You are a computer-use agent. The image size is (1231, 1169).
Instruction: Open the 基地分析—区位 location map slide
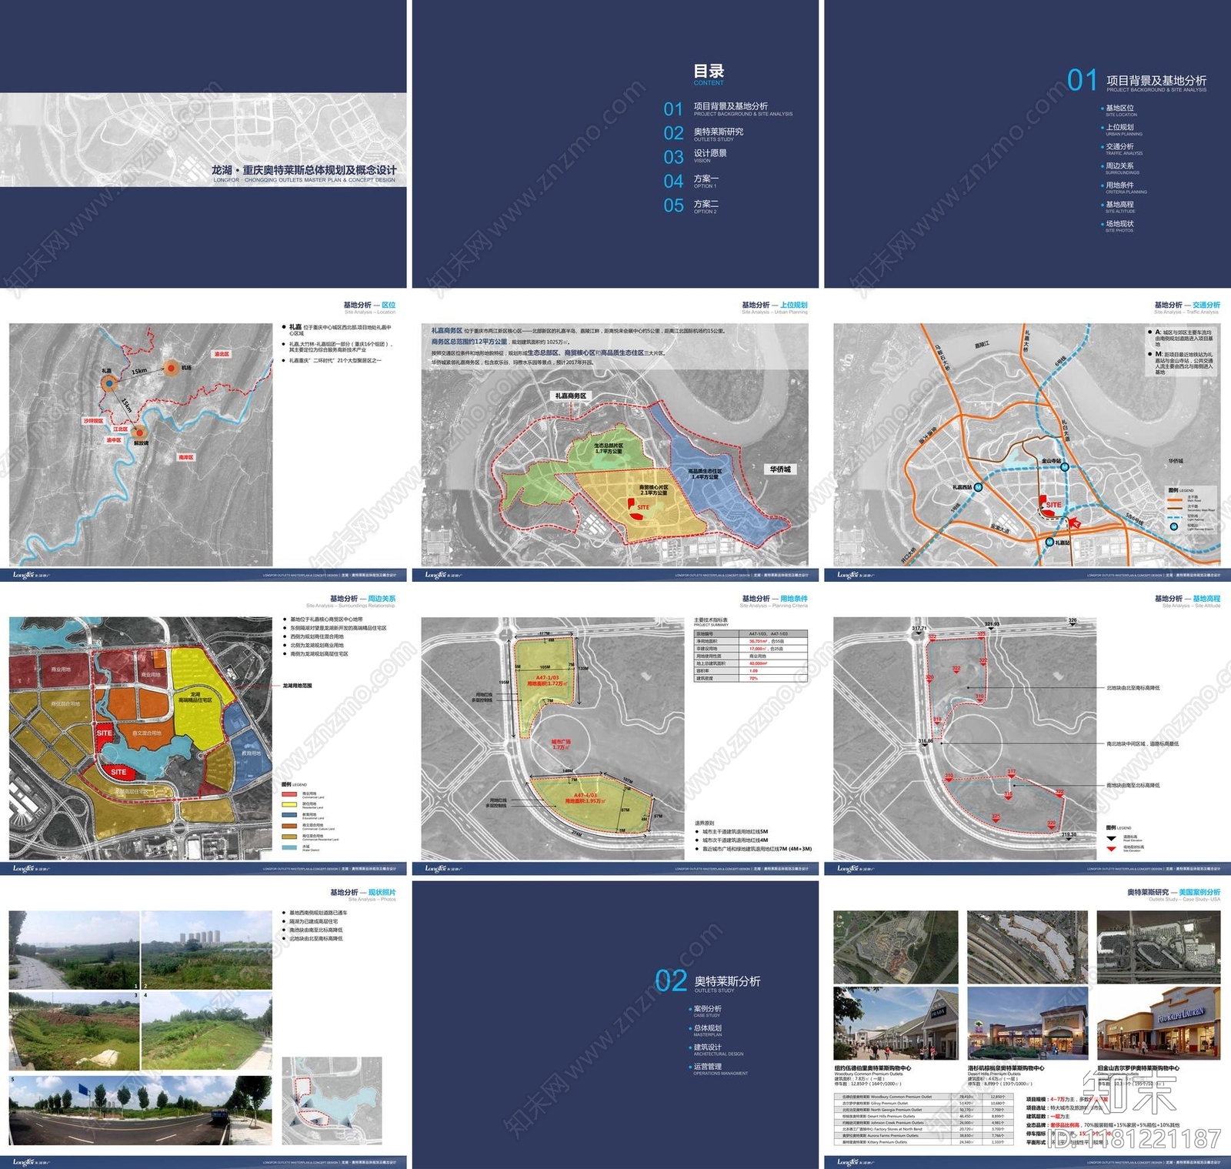click(x=203, y=439)
